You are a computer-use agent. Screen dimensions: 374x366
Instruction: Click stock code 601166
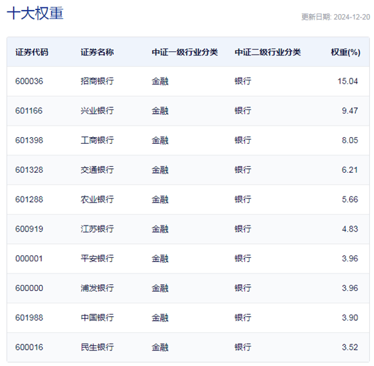click(29, 111)
